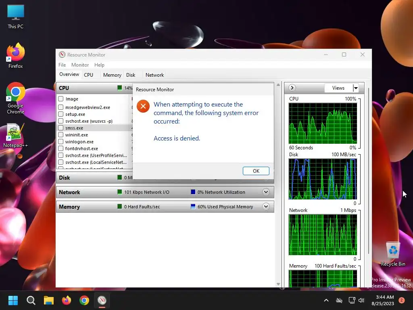Click the volume speaker tray icon
The width and height of the screenshot is (413, 310).
coord(361,300)
